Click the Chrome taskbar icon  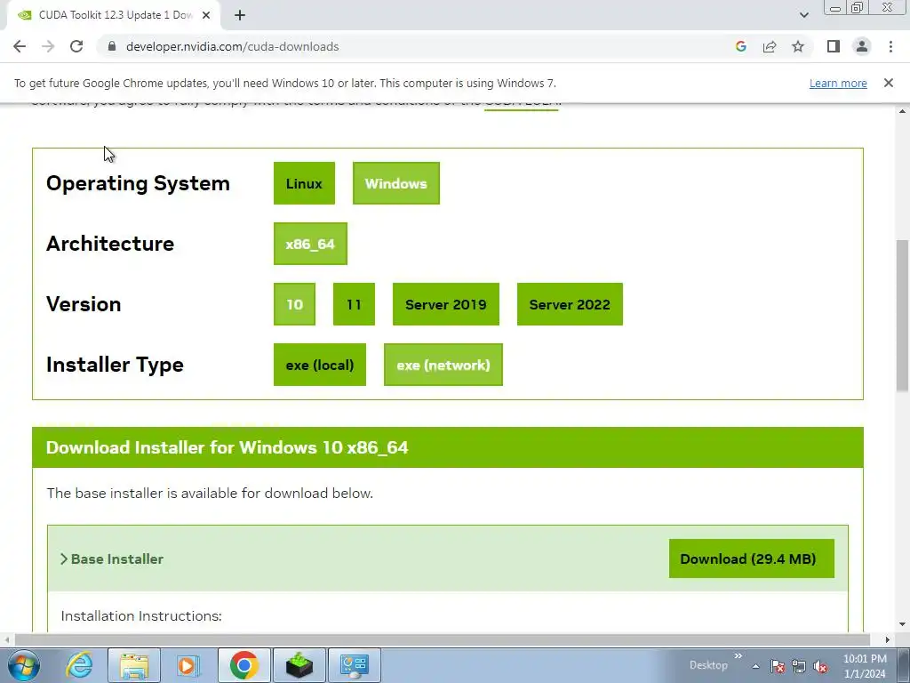[243, 665]
